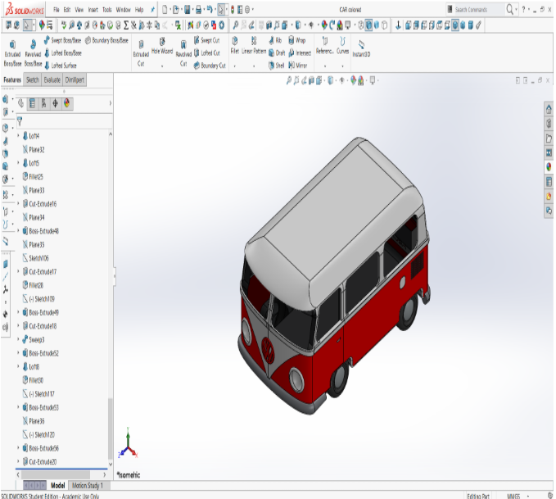Select Fillet25 in feature tree

click(x=33, y=176)
